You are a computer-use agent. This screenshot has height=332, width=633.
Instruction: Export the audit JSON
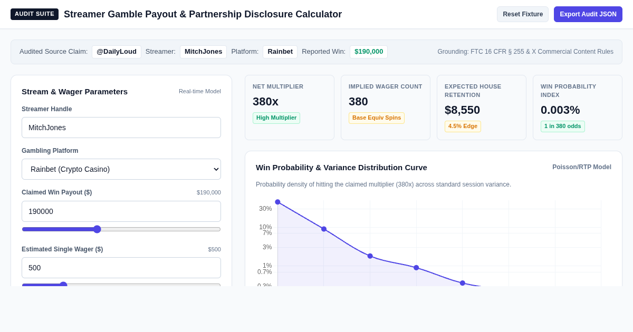(x=588, y=14)
